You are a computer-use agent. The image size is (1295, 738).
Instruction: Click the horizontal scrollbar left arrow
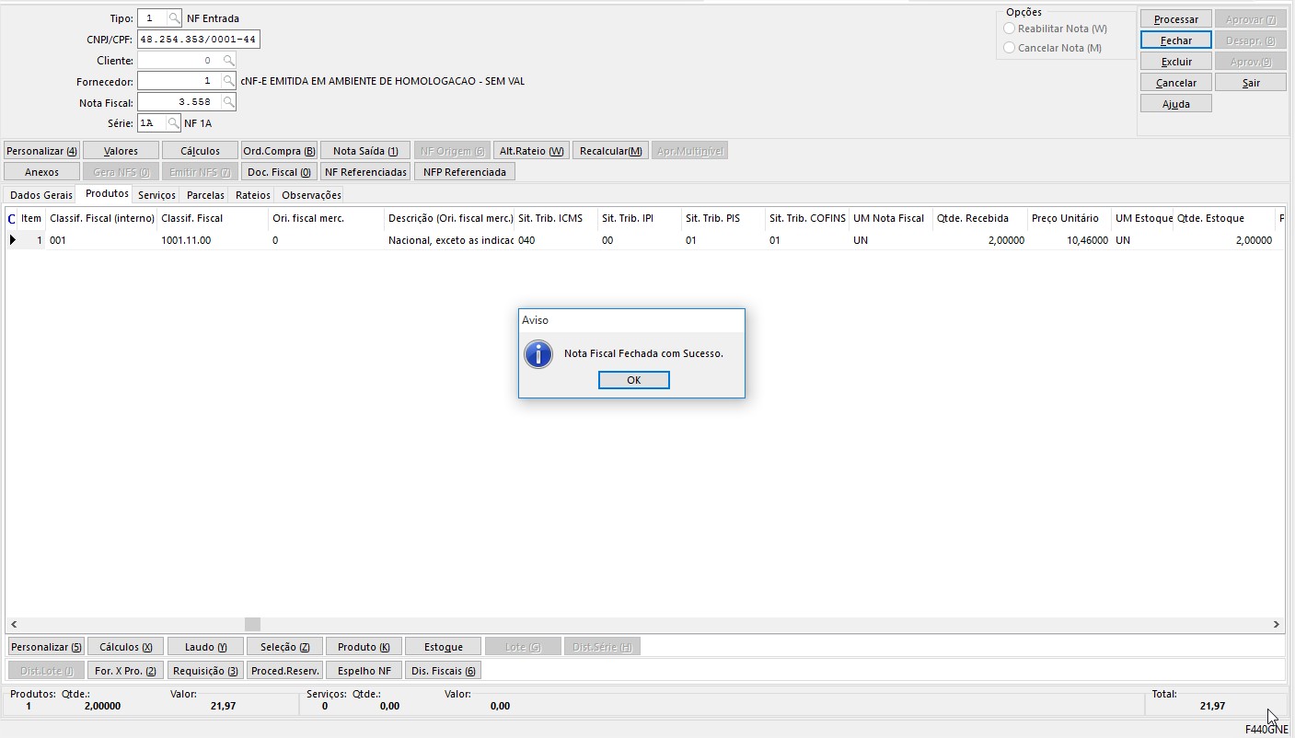(x=13, y=625)
